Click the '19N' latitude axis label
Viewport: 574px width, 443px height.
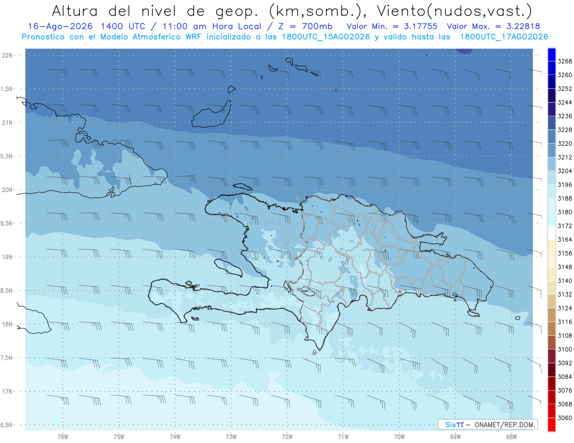pyautogui.click(x=8, y=257)
